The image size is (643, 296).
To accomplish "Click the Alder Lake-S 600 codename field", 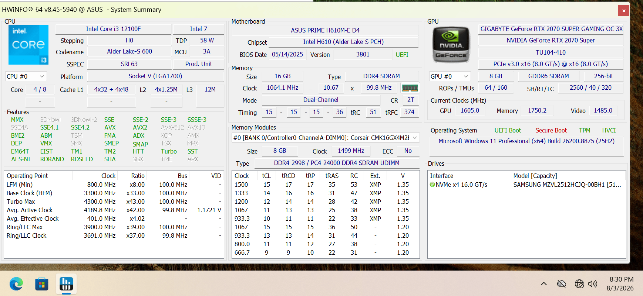I will coord(129,51).
